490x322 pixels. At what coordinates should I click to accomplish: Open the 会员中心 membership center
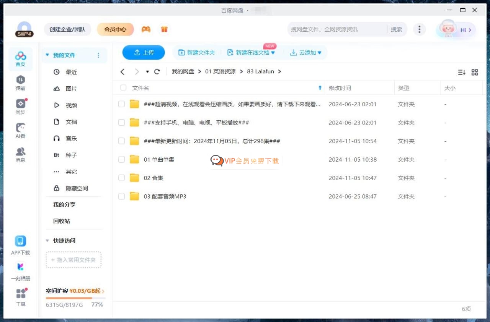pyautogui.click(x=115, y=29)
